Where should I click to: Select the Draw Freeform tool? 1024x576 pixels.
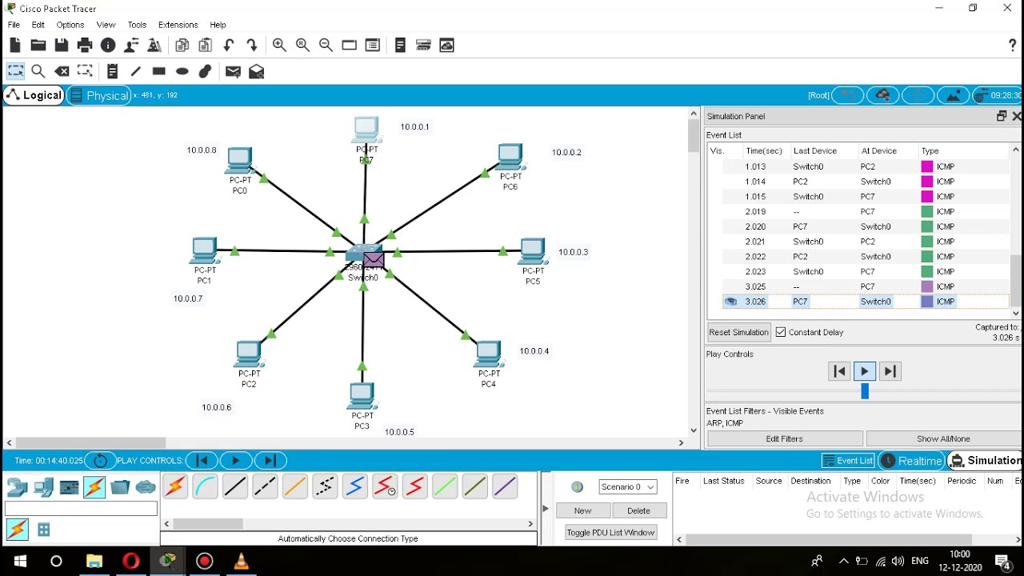pyautogui.click(x=205, y=72)
